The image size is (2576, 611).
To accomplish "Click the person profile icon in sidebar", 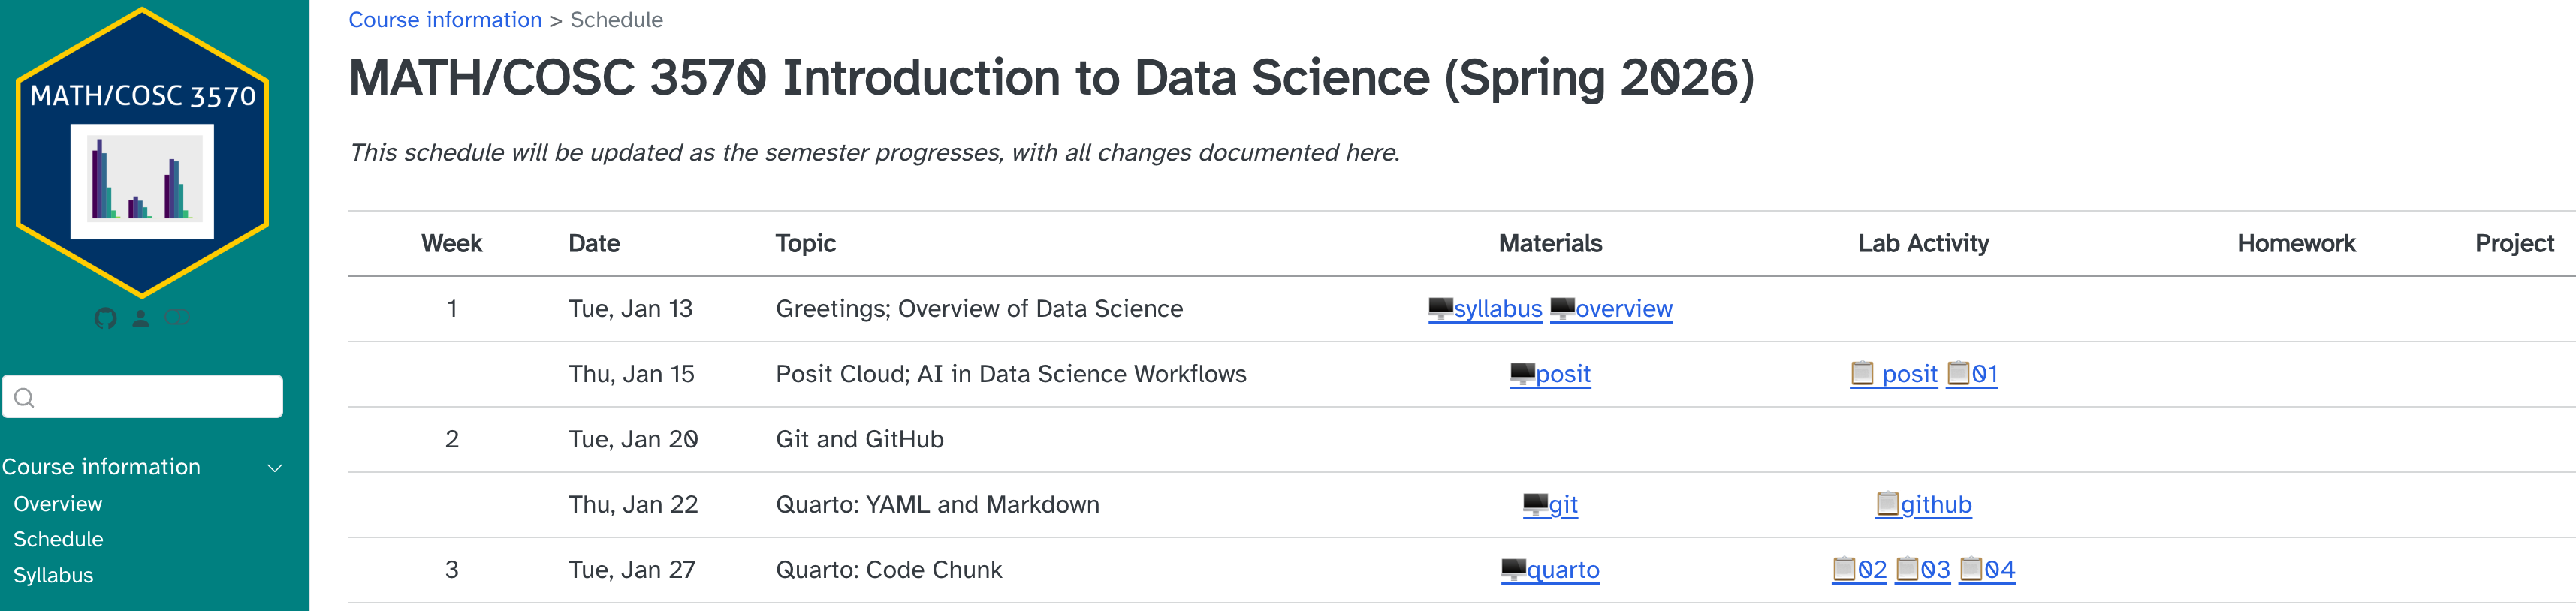I will (x=141, y=318).
